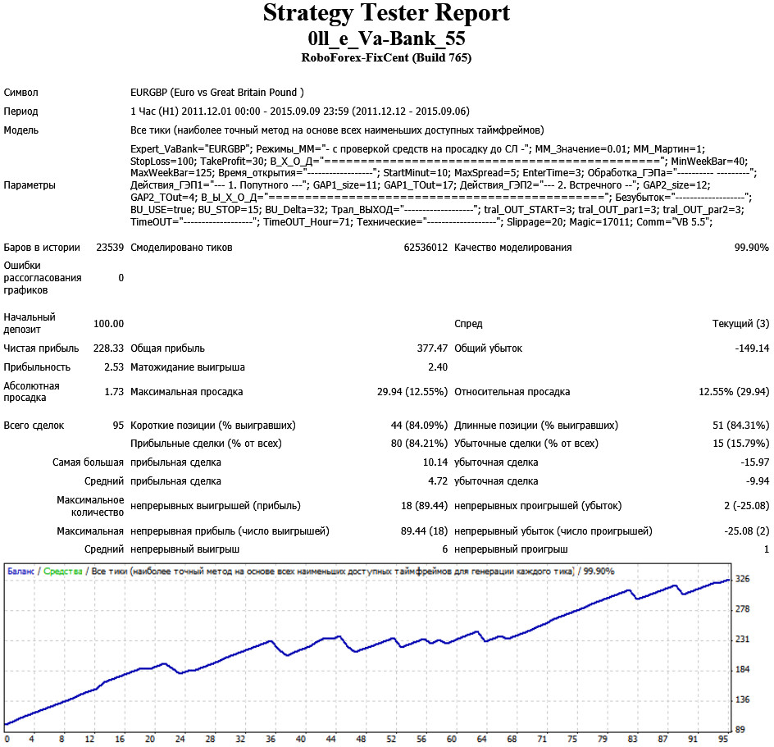Click the Slippage=20; Magic=17011 parameter text
This screenshot has width=774, height=747.
[x=569, y=222]
